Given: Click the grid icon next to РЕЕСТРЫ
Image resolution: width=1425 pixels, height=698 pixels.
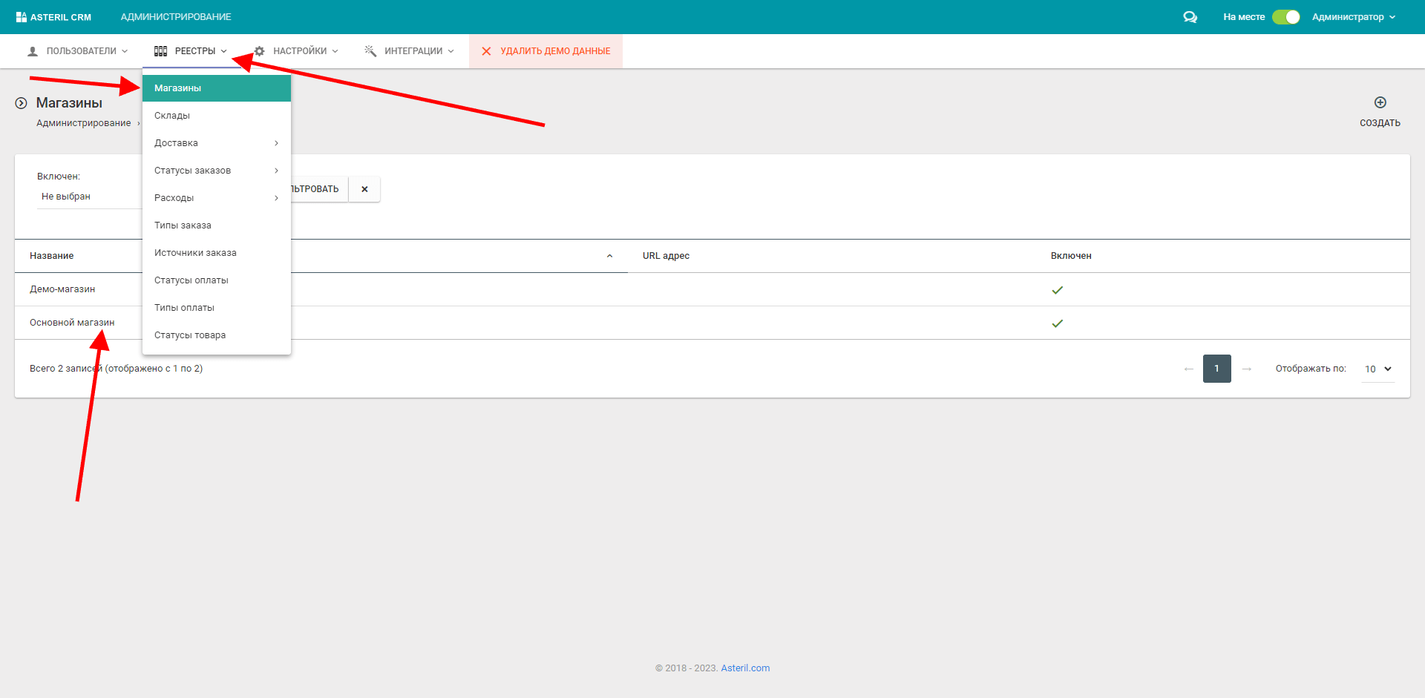Looking at the screenshot, I should point(160,50).
